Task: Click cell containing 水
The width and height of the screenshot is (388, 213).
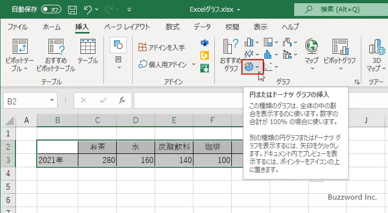Action: [x=135, y=147]
